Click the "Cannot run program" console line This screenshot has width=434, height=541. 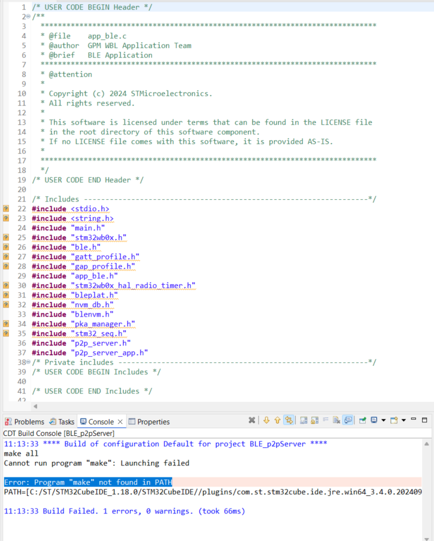(x=96, y=463)
